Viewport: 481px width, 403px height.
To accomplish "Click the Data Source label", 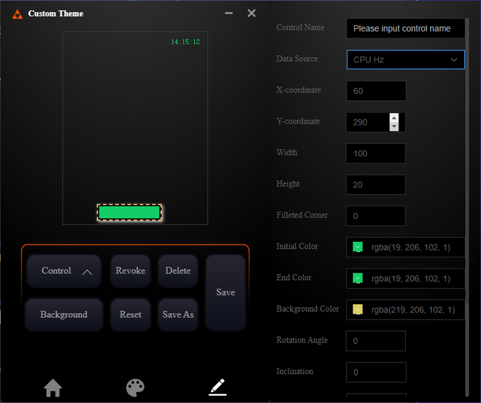I will (x=297, y=58).
